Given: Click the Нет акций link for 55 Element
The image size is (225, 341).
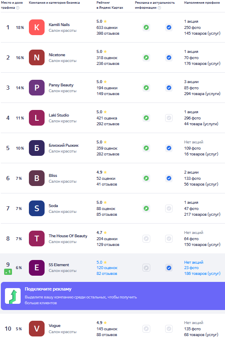Looking at the screenshot, I should pyautogui.click(x=194, y=262).
